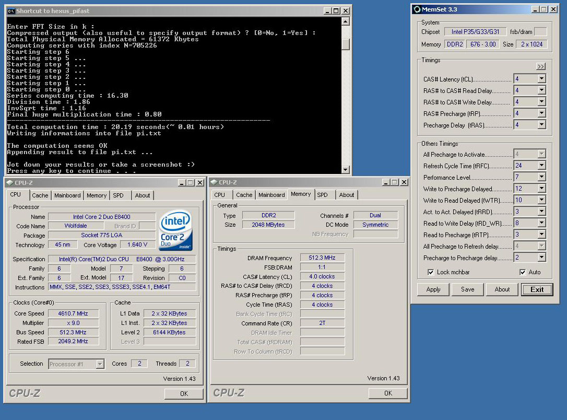Click the memory Size 2048 MBytes value

point(268,225)
